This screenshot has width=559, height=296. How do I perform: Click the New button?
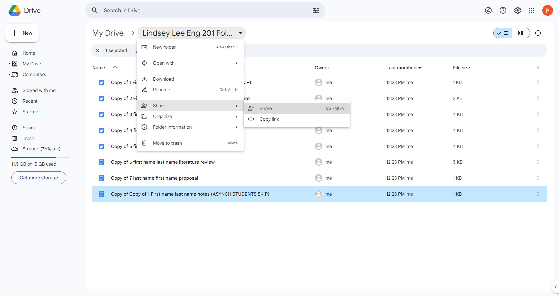tap(22, 33)
